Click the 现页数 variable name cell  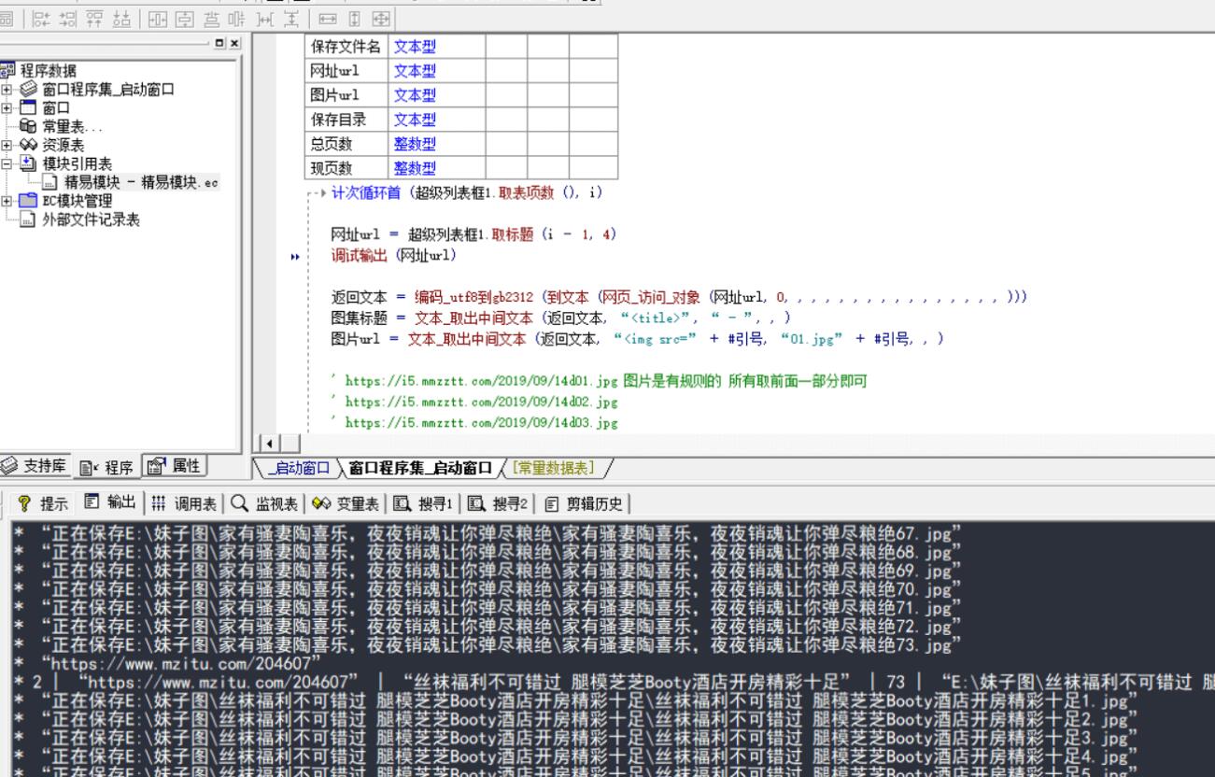(x=346, y=168)
